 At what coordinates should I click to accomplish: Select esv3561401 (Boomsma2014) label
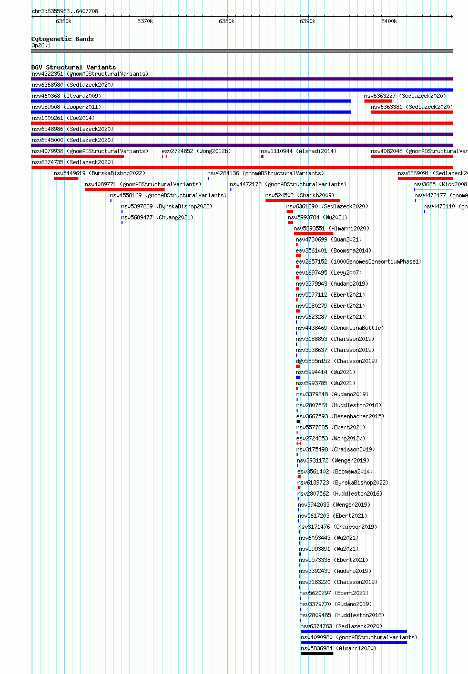pyautogui.click(x=333, y=250)
